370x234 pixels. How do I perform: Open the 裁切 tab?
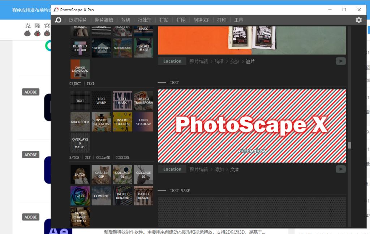[x=125, y=20]
